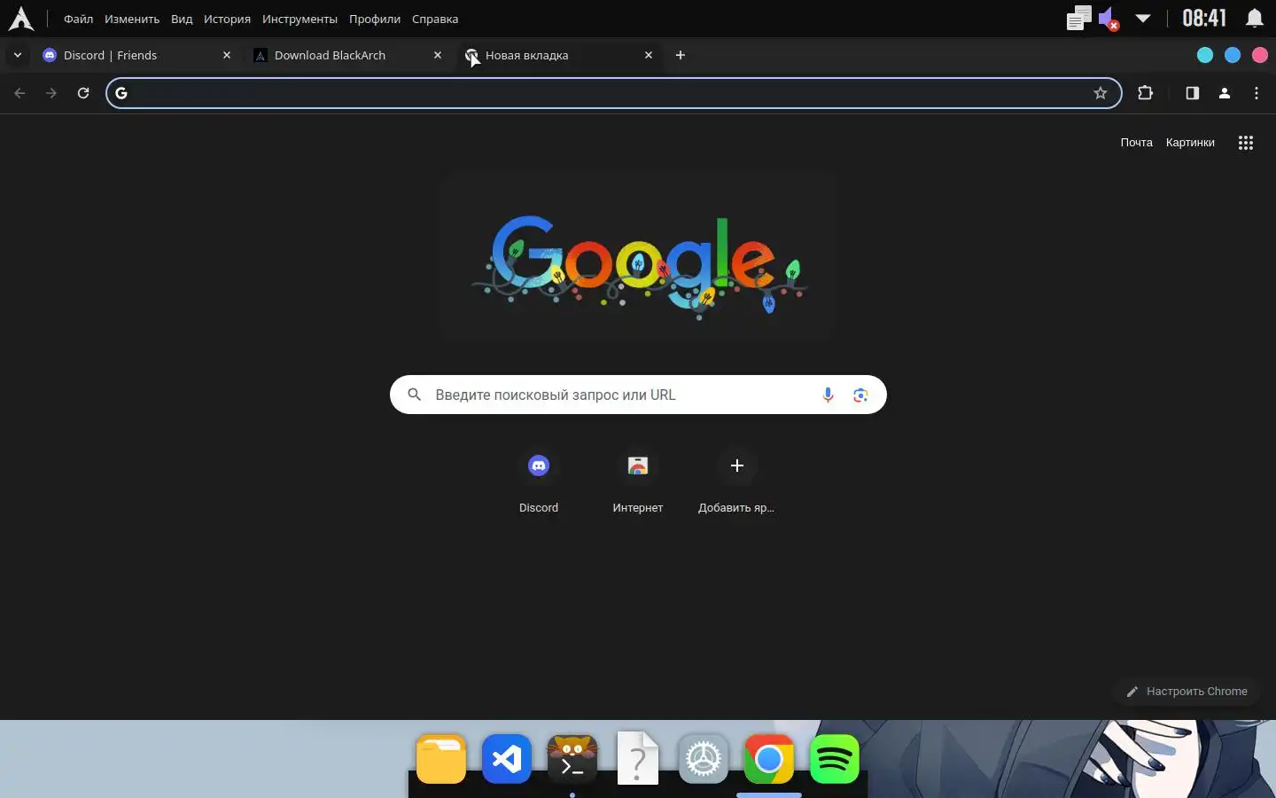The image size is (1276, 798).
Task: Click the blue window control button
Action: tap(1233, 55)
